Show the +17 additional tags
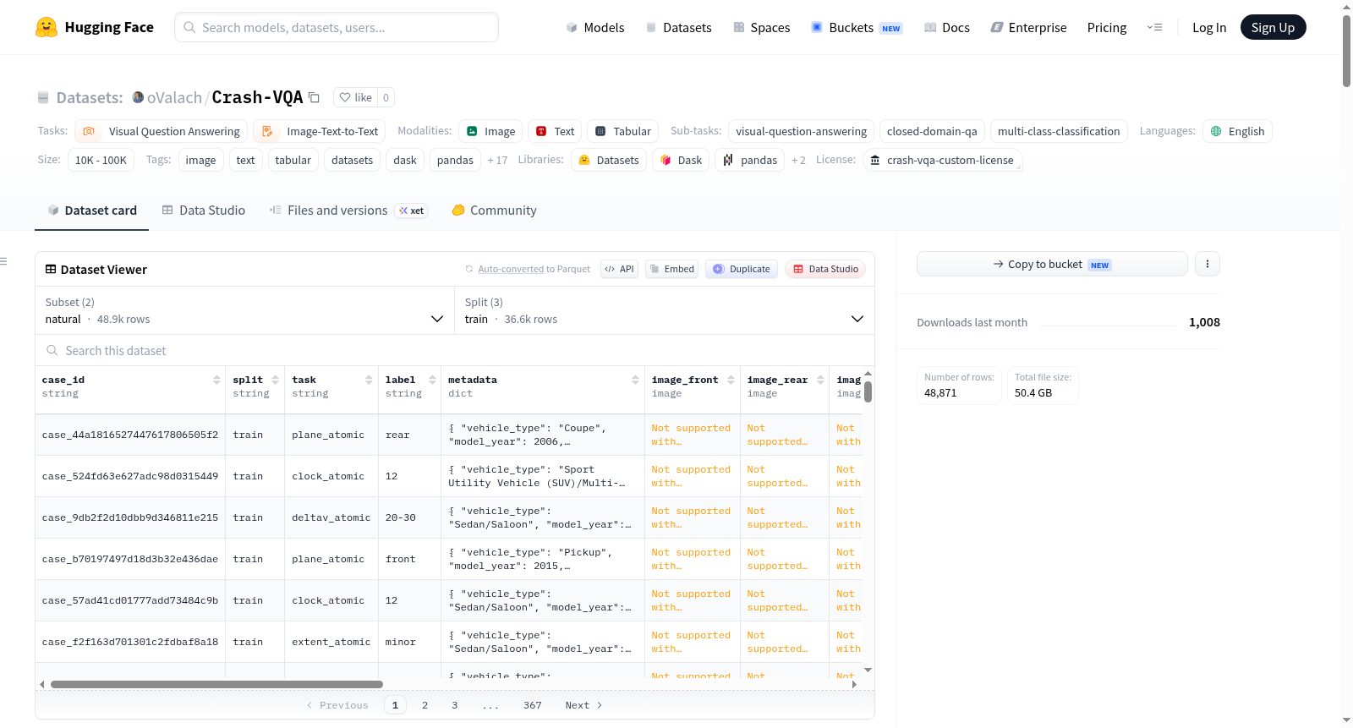Viewport: 1353px width, 728px height. coord(497,160)
